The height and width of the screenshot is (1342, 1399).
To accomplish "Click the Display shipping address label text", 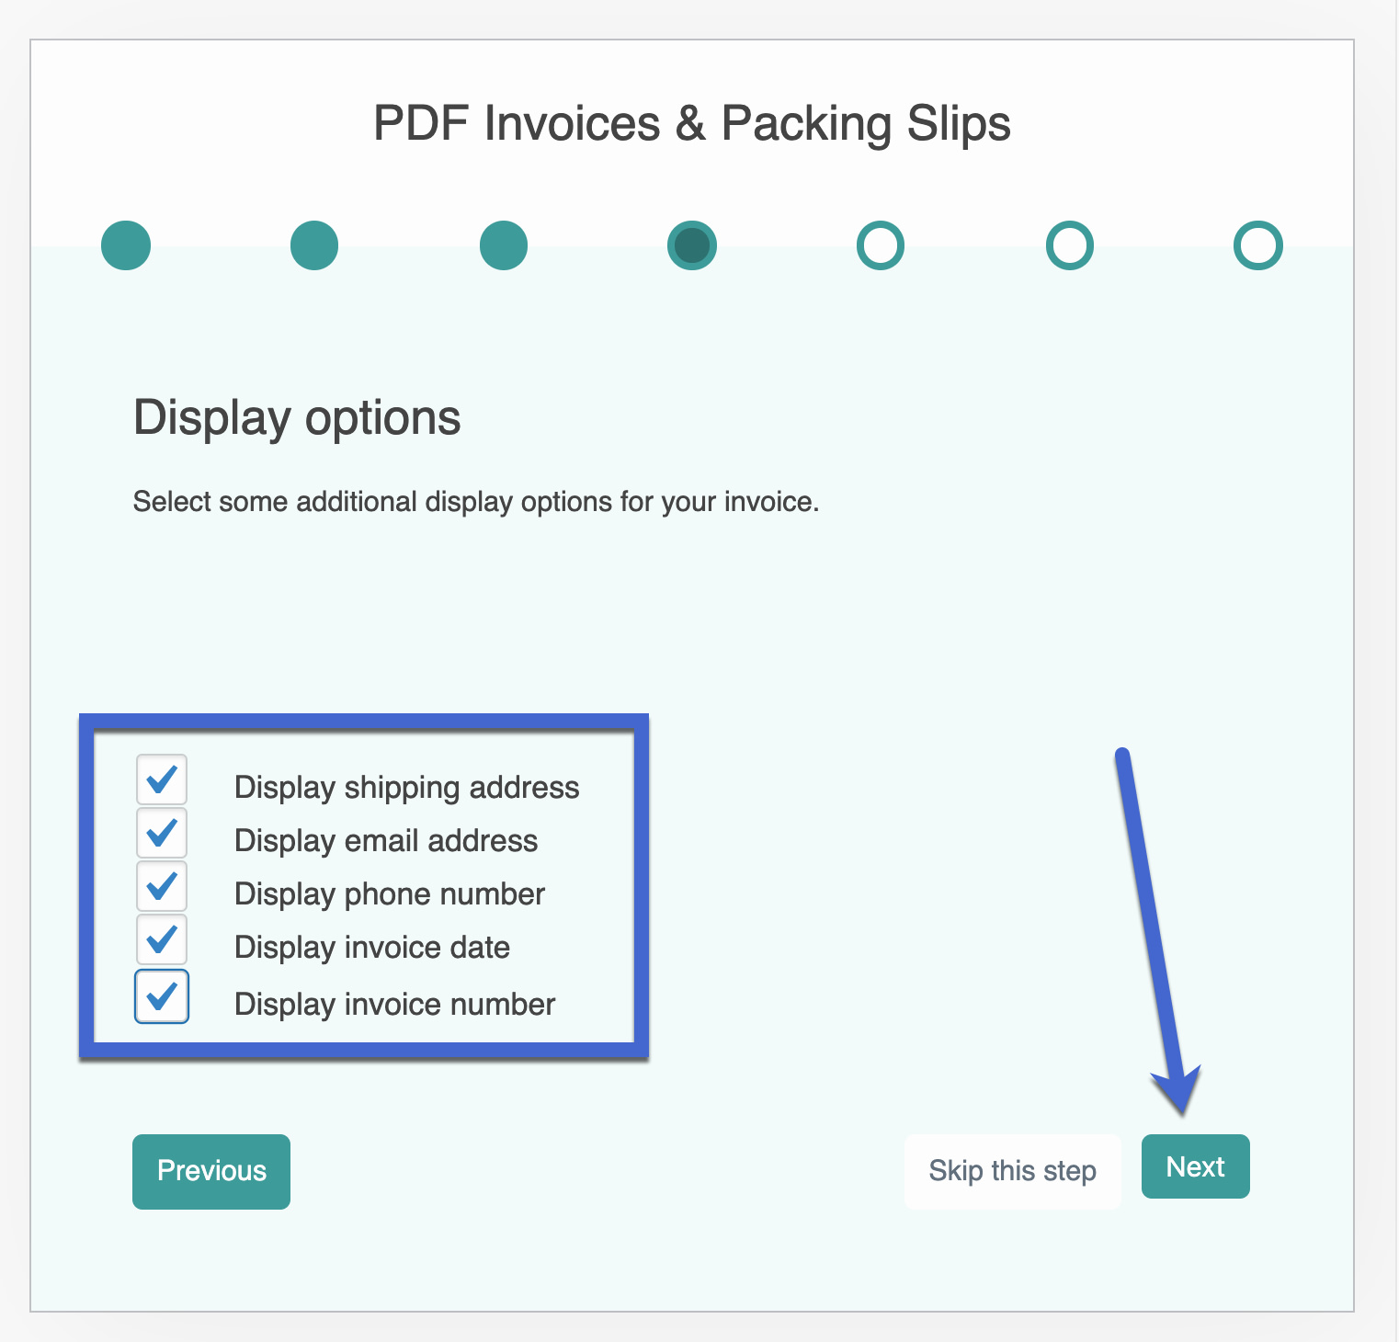I will click(406, 787).
